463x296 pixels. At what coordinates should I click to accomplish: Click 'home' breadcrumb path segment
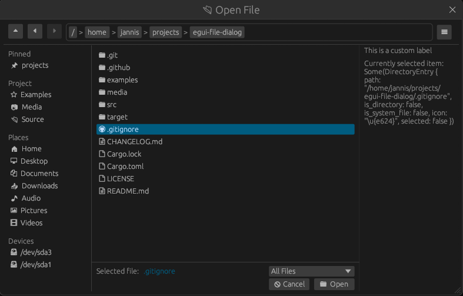(x=97, y=32)
